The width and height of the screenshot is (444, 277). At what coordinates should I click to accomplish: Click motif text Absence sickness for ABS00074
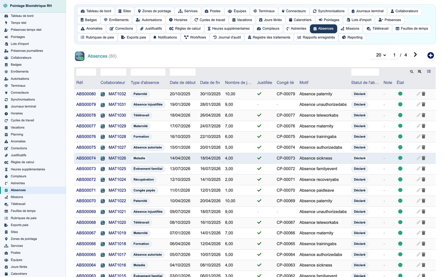316,158
